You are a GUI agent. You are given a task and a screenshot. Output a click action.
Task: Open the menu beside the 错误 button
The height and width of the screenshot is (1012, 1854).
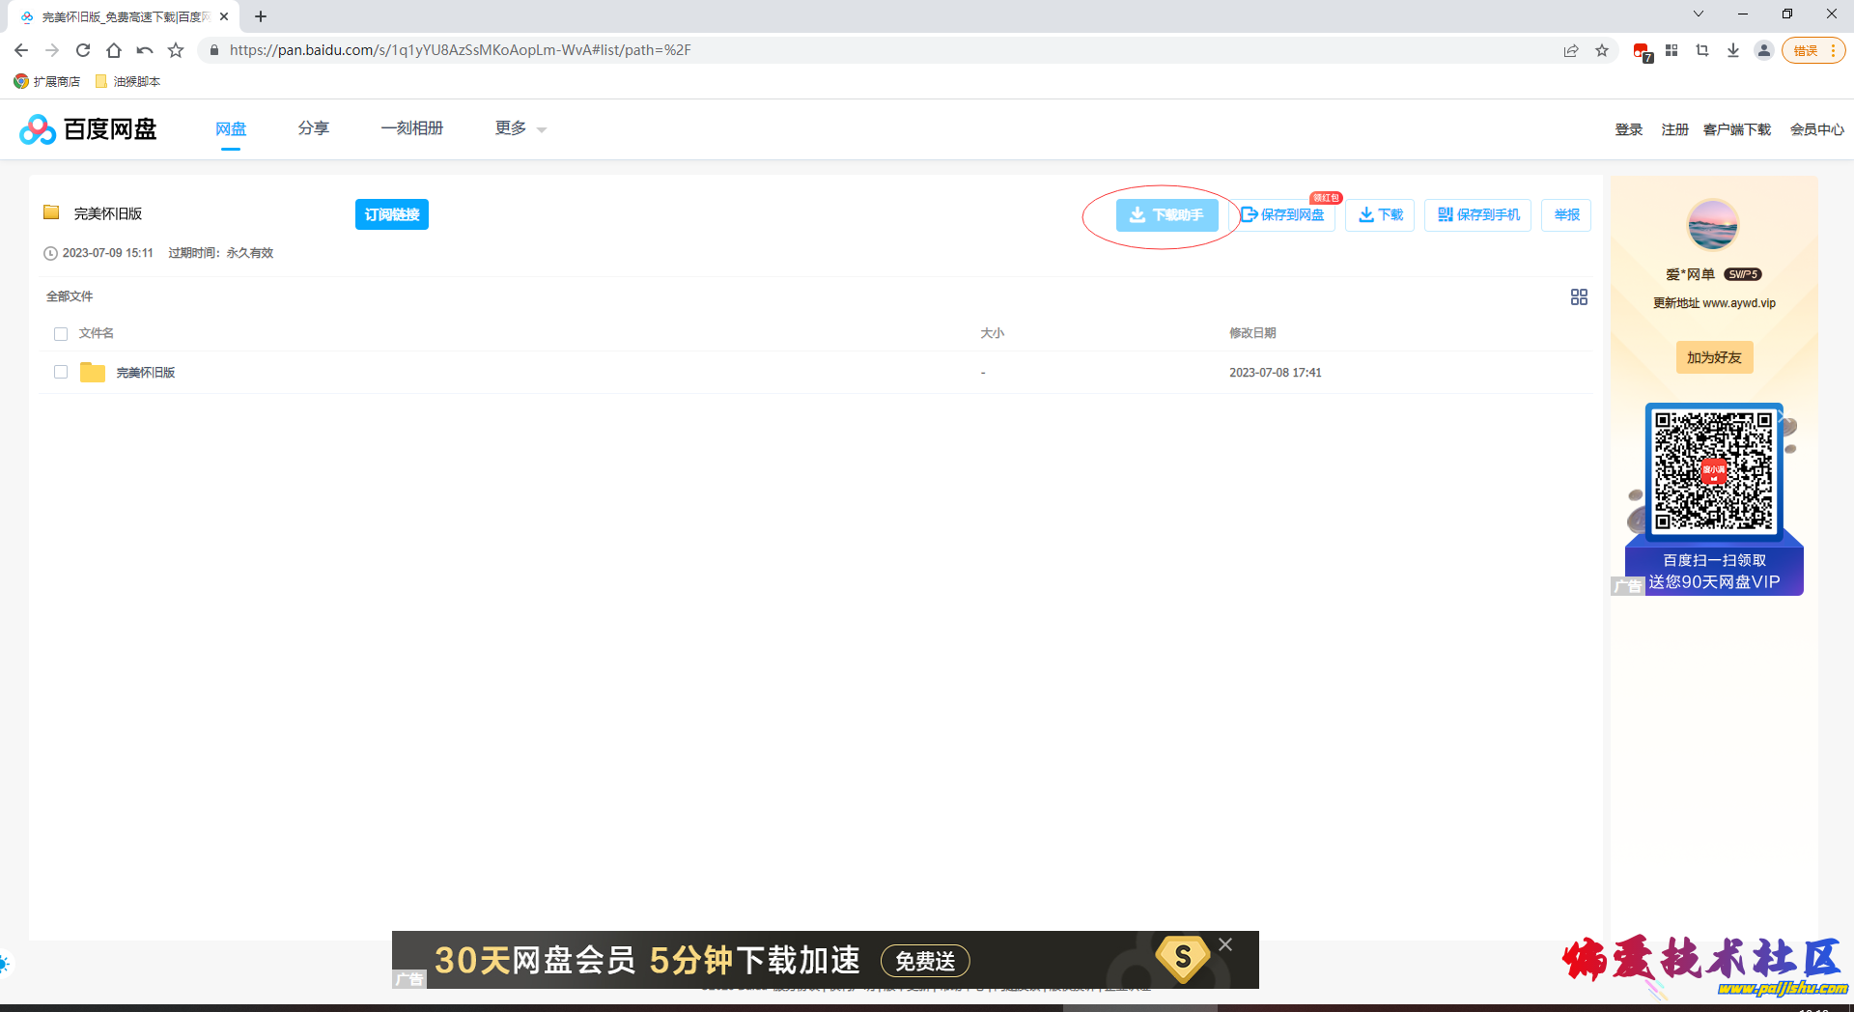(1835, 50)
